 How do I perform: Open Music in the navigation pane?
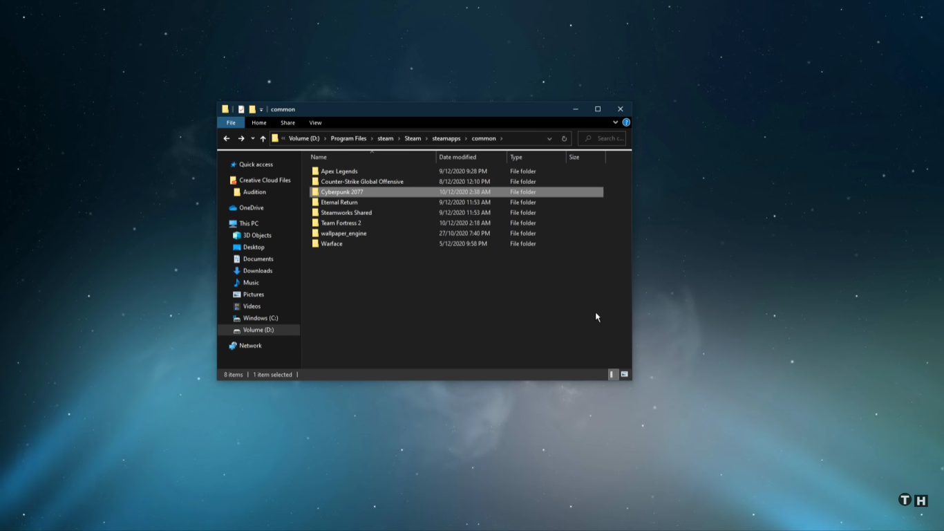251,283
